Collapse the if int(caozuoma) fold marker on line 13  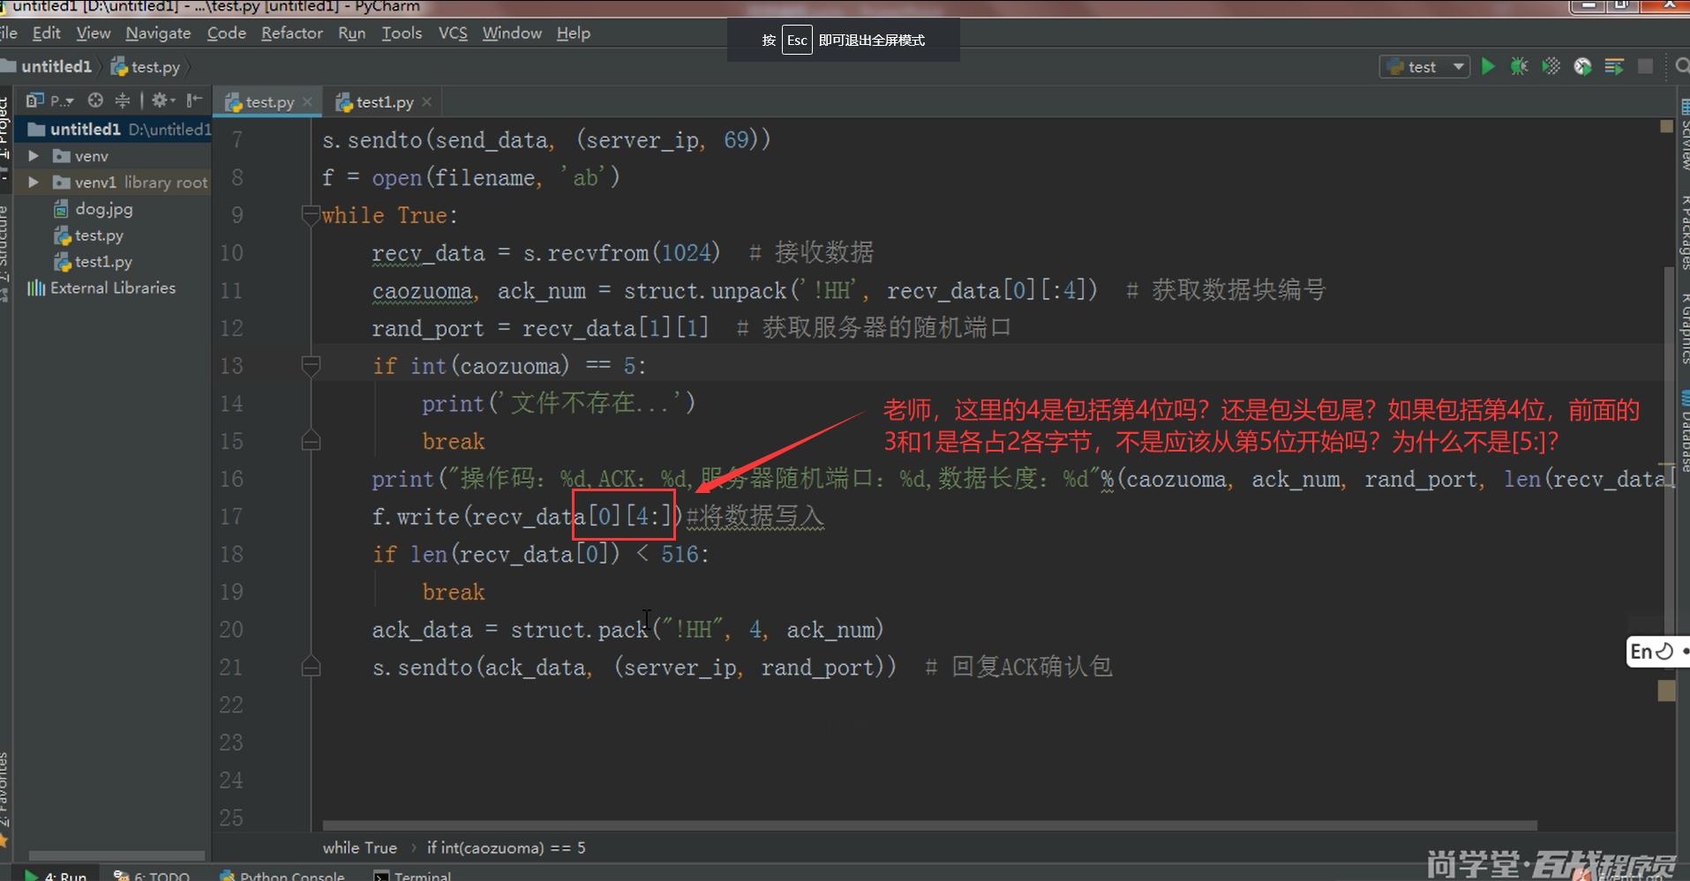point(311,365)
